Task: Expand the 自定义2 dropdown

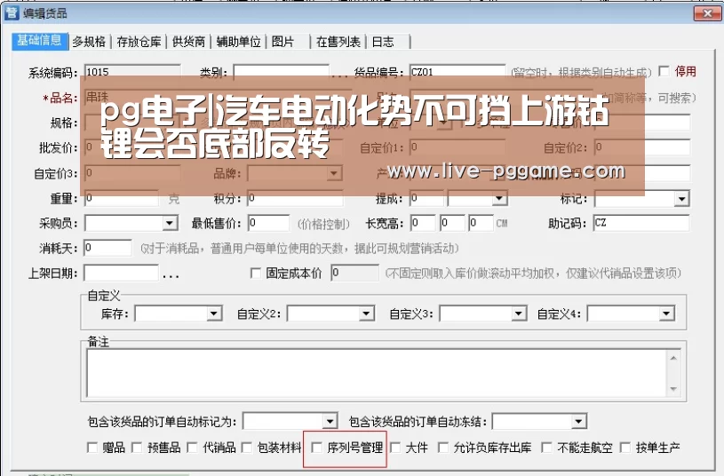Action: (366, 314)
